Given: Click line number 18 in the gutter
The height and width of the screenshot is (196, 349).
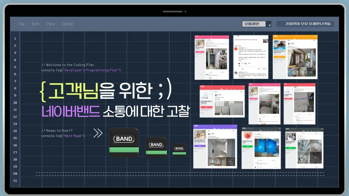Looking at the screenshot, I should (x=15, y=159).
